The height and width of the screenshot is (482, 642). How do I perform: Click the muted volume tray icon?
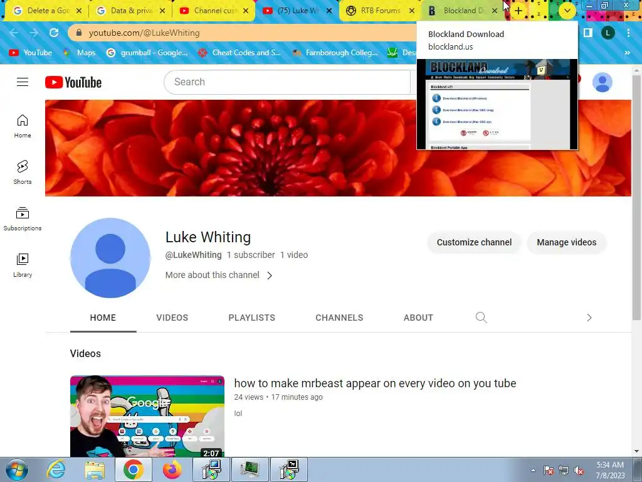pos(579,470)
